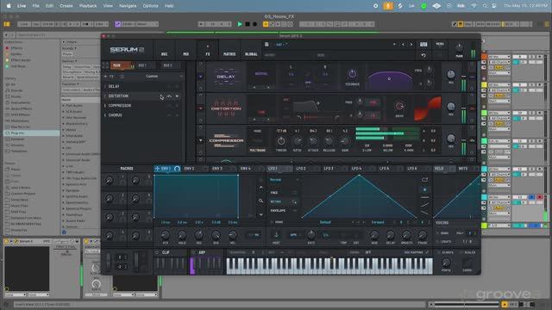
Task: Collapse the Compressor module with its arrow
Action: point(201,140)
